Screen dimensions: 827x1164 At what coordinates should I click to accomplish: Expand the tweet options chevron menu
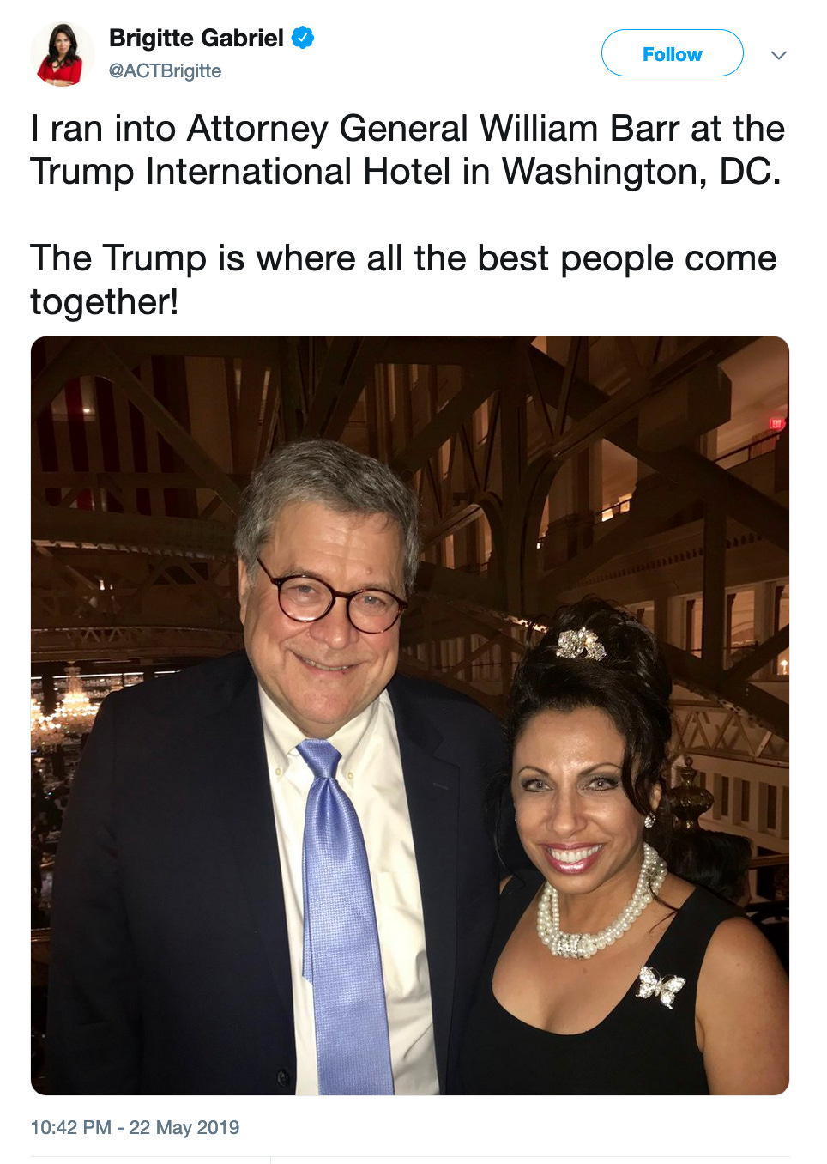click(778, 55)
